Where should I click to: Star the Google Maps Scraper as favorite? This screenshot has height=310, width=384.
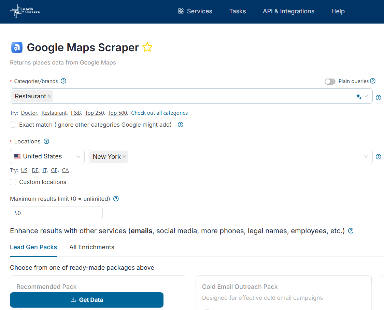click(x=147, y=47)
